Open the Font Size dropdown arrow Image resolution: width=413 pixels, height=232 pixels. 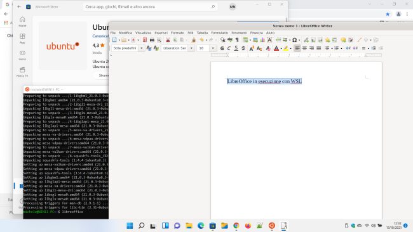[x=213, y=48]
